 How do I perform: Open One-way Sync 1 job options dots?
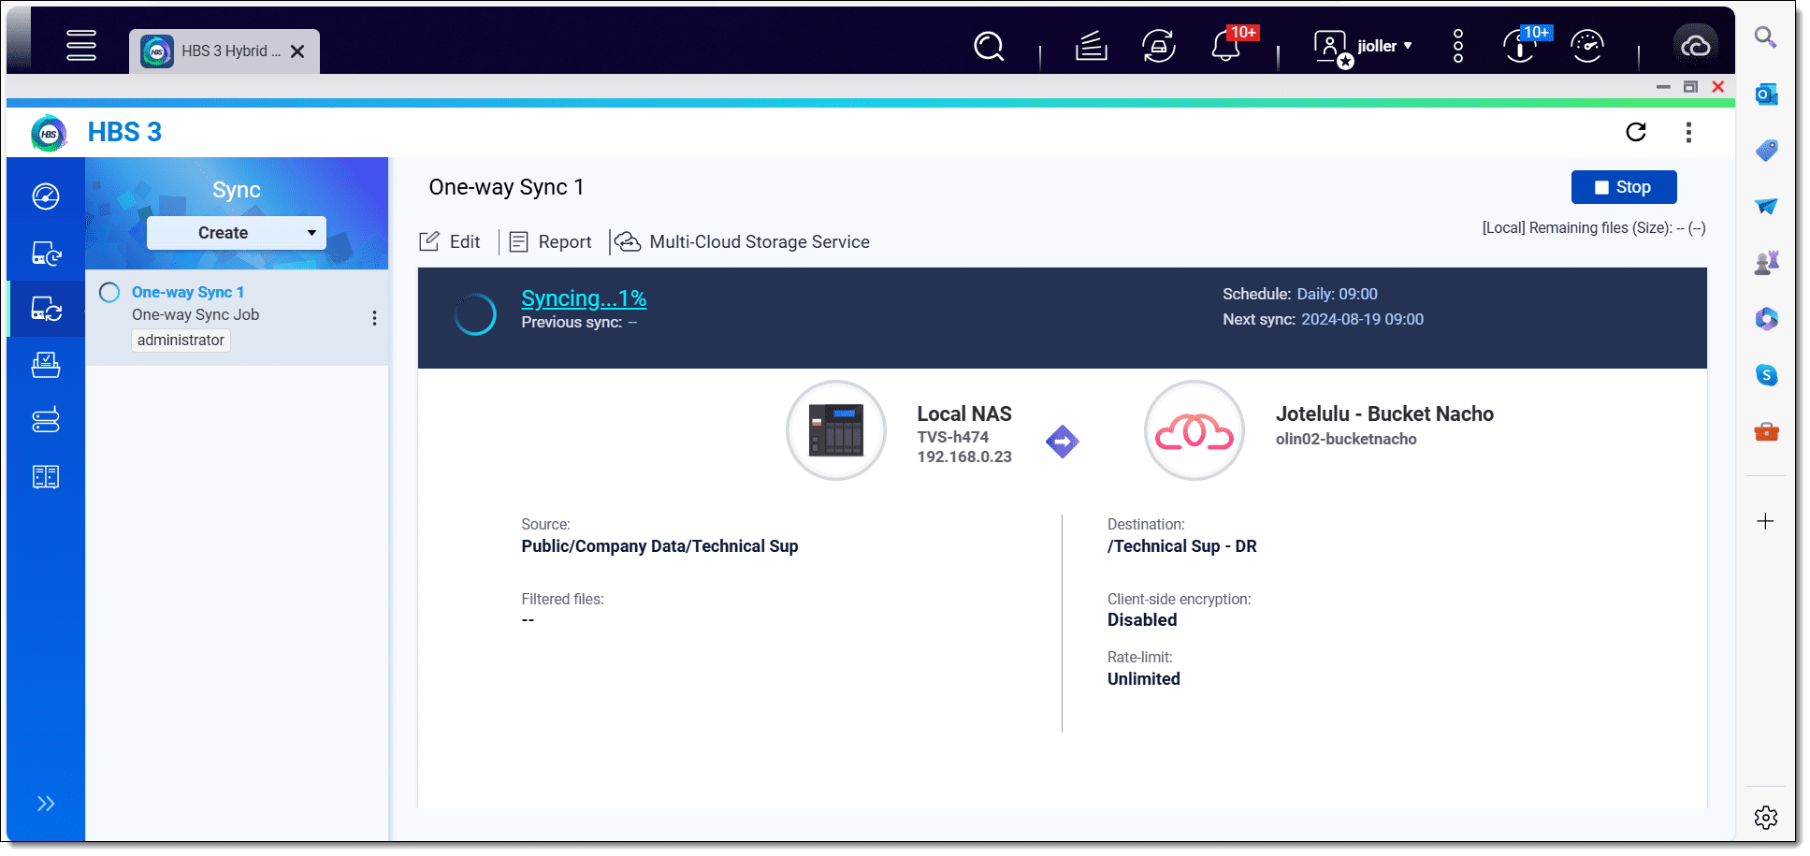coord(374,318)
